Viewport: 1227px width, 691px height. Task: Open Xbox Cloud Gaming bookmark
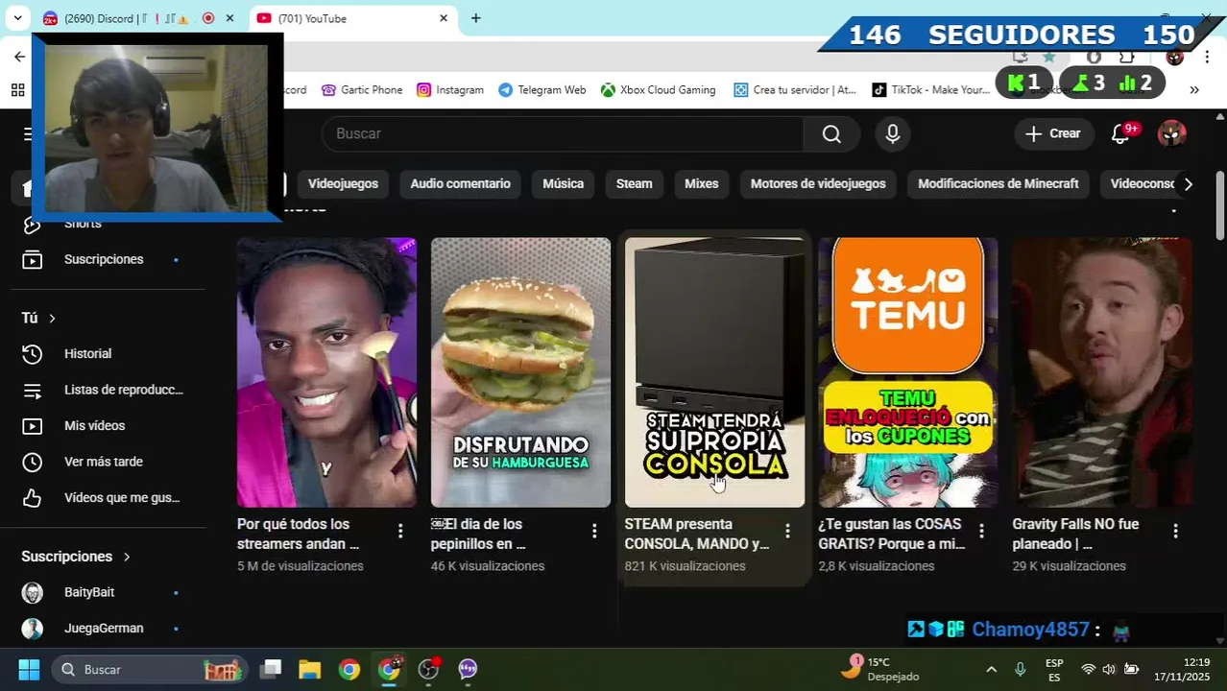(659, 90)
